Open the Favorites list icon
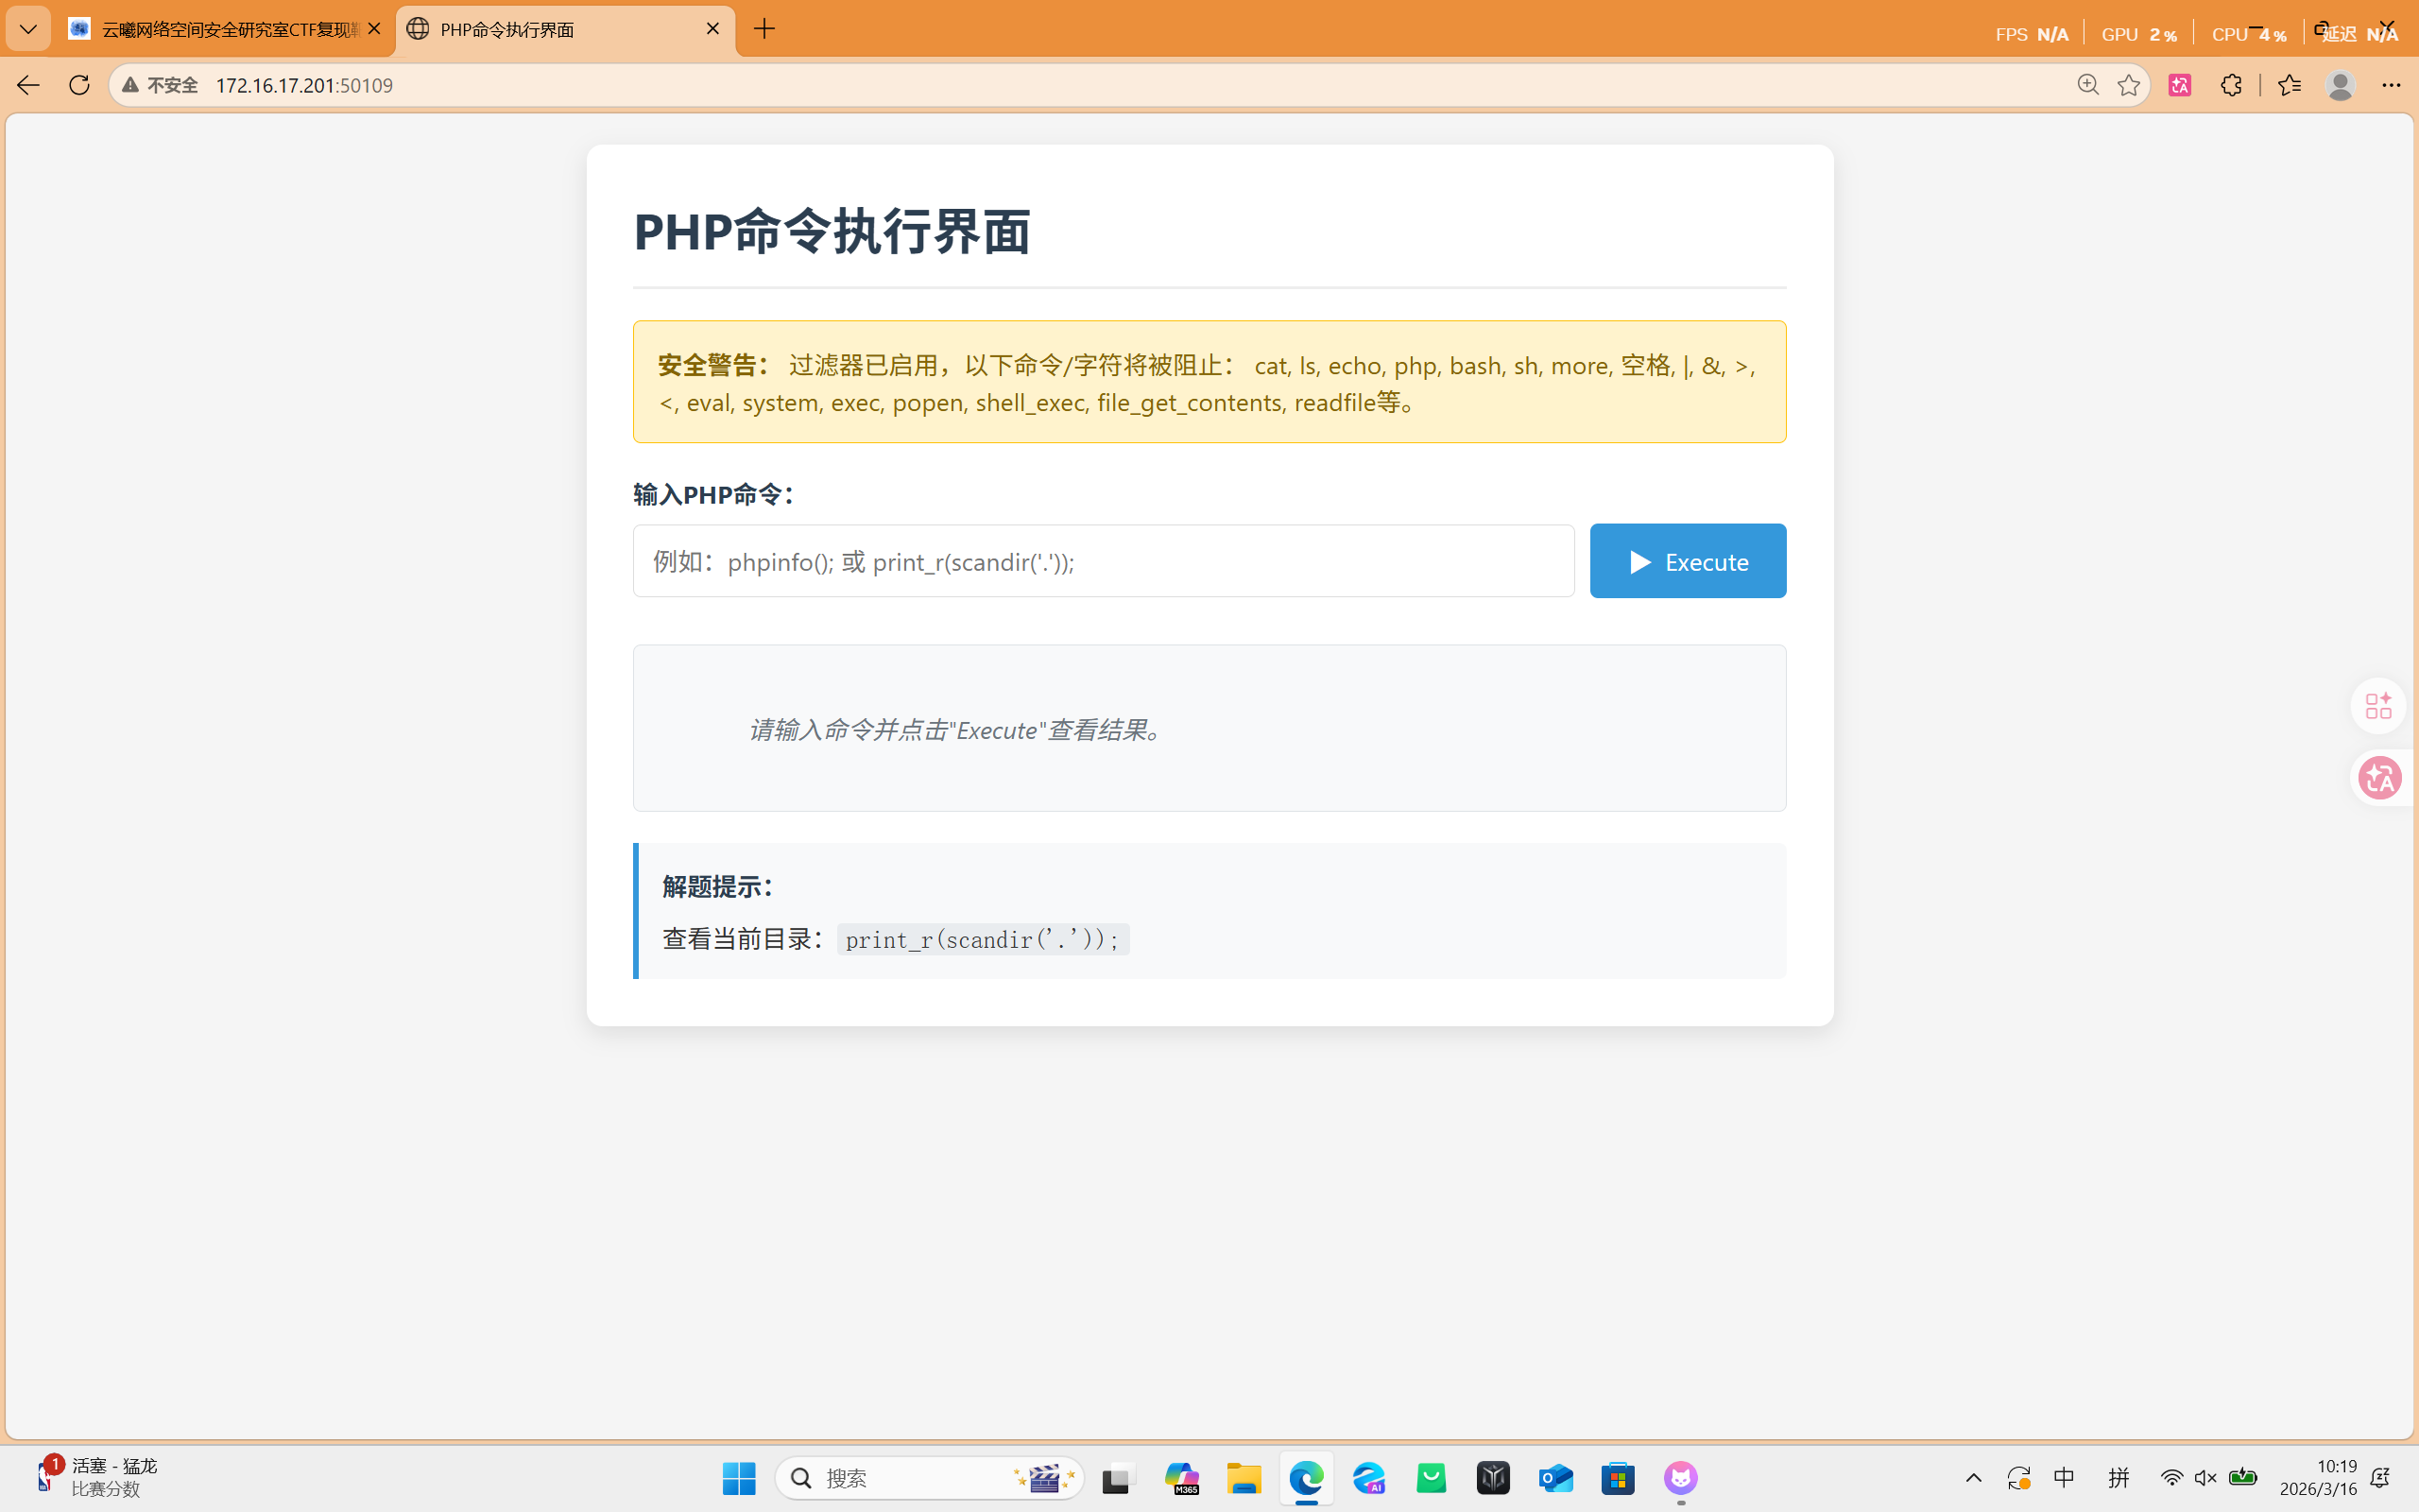 [2289, 85]
